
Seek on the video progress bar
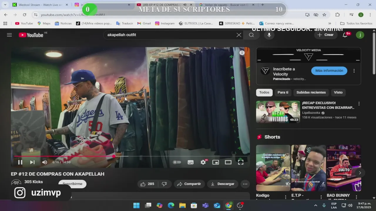tap(130, 156)
